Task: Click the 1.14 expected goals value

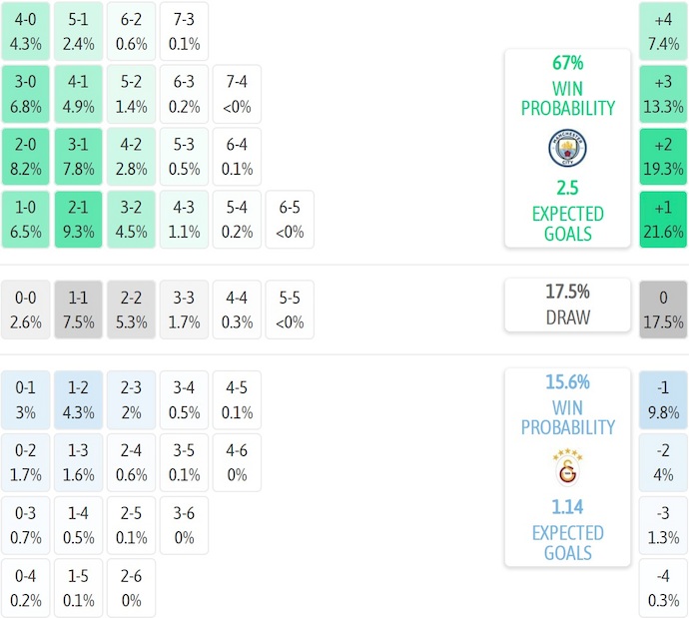Action: (567, 507)
